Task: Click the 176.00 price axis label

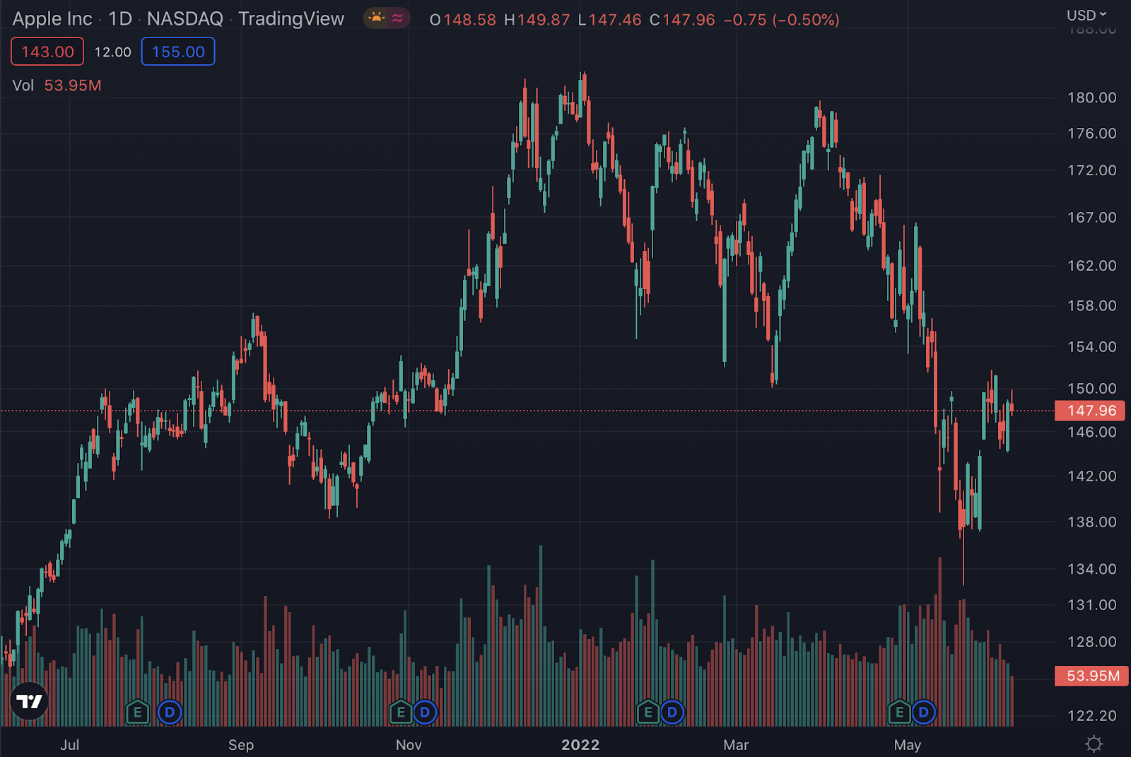Action: pos(1092,134)
